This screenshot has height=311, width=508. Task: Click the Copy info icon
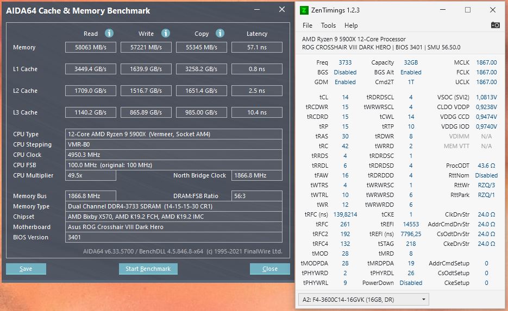click(220, 33)
